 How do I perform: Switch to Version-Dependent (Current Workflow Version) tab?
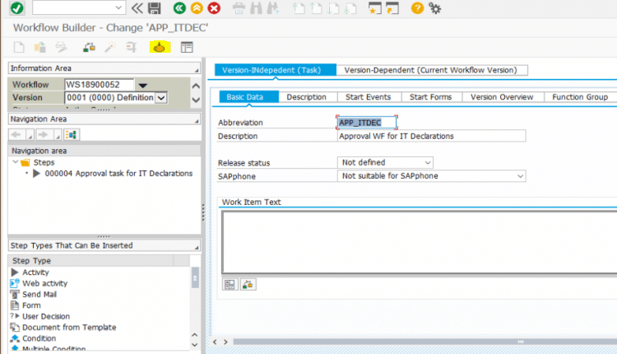click(433, 70)
